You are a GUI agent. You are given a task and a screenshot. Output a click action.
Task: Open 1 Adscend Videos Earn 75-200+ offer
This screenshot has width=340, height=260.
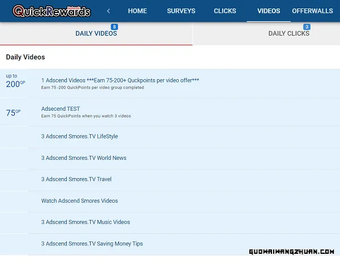click(x=120, y=80)
